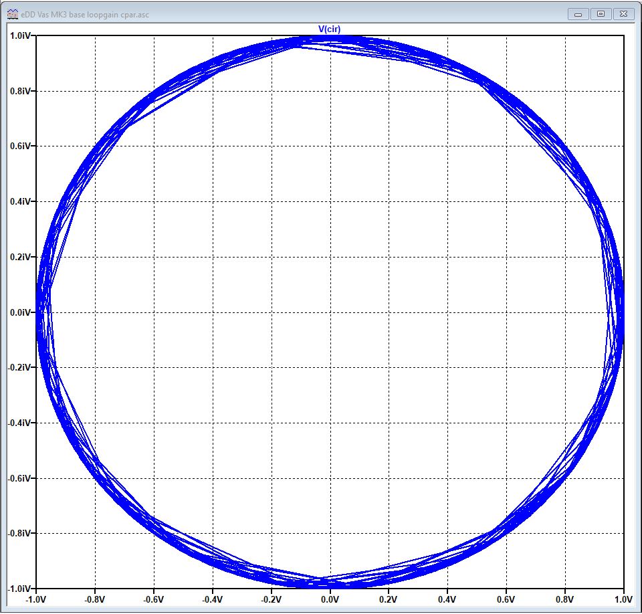Click the 0.8iV vertical axis label
Viewport: 642px width, 614px height.
tap(20, 91)
